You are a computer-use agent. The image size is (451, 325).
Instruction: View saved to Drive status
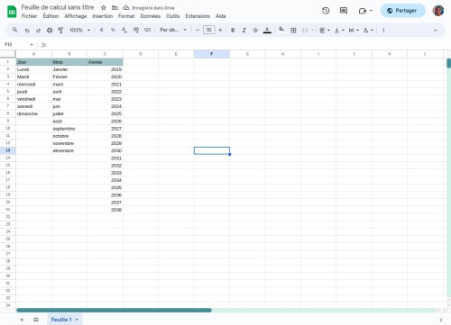click(x=149, y=8)
